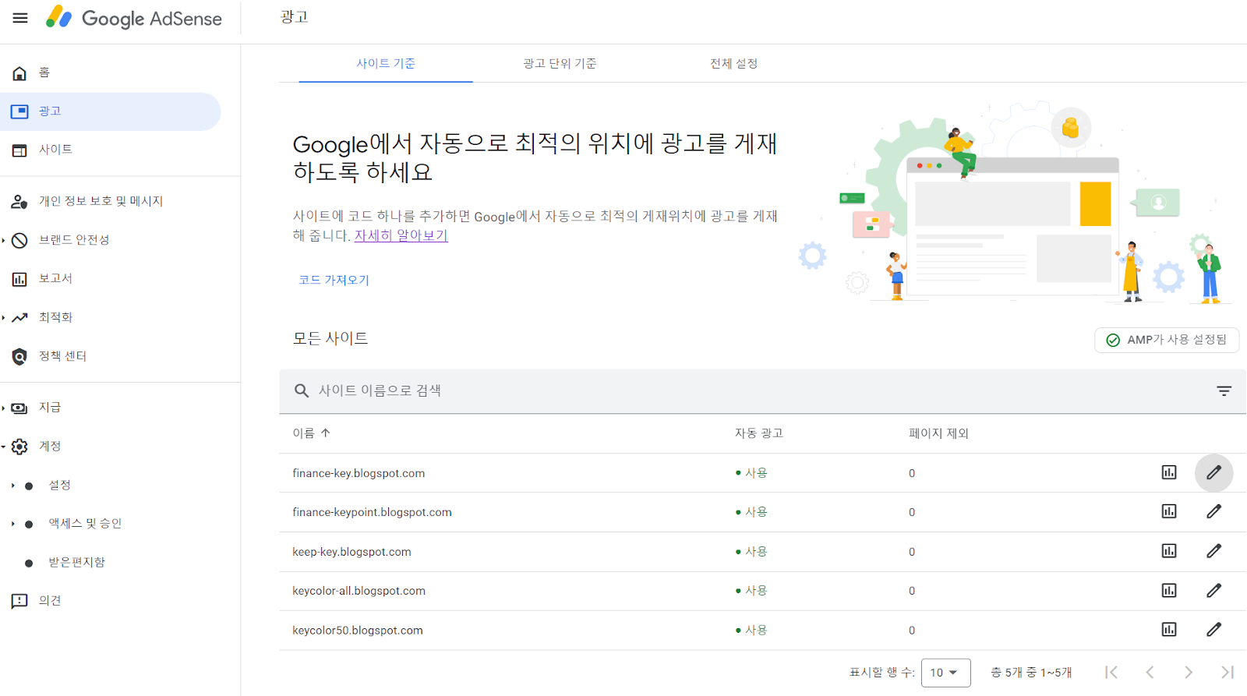
Task: Open the rows-per-page dropdown showing 10
Action: pyautogui.click(x=945, y=673)
